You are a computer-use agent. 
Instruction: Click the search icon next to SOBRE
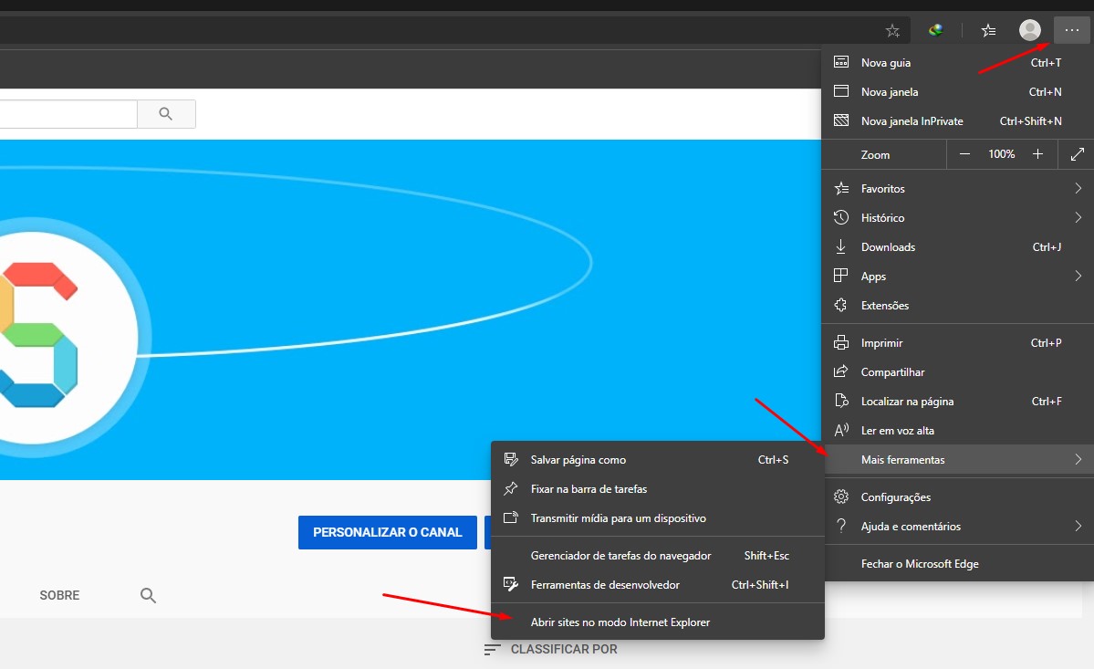click(x=148, y=594)
